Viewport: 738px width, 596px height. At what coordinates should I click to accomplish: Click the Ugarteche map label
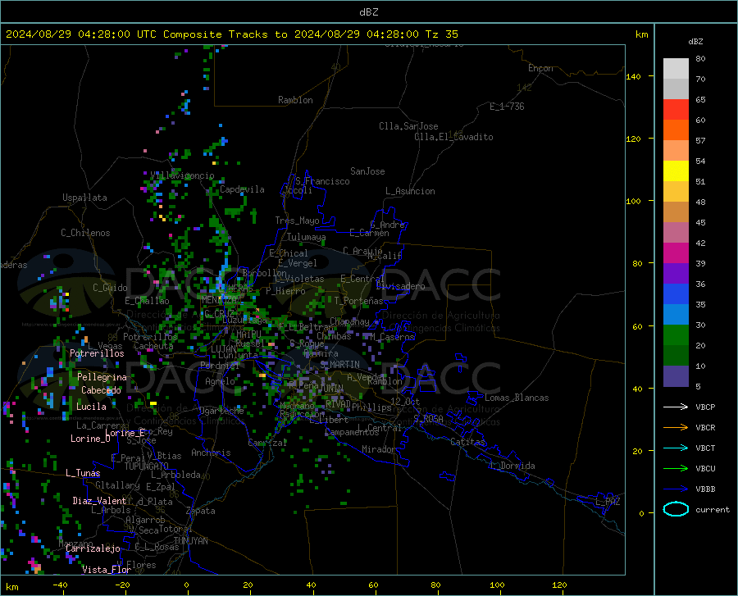click(221, 411)
